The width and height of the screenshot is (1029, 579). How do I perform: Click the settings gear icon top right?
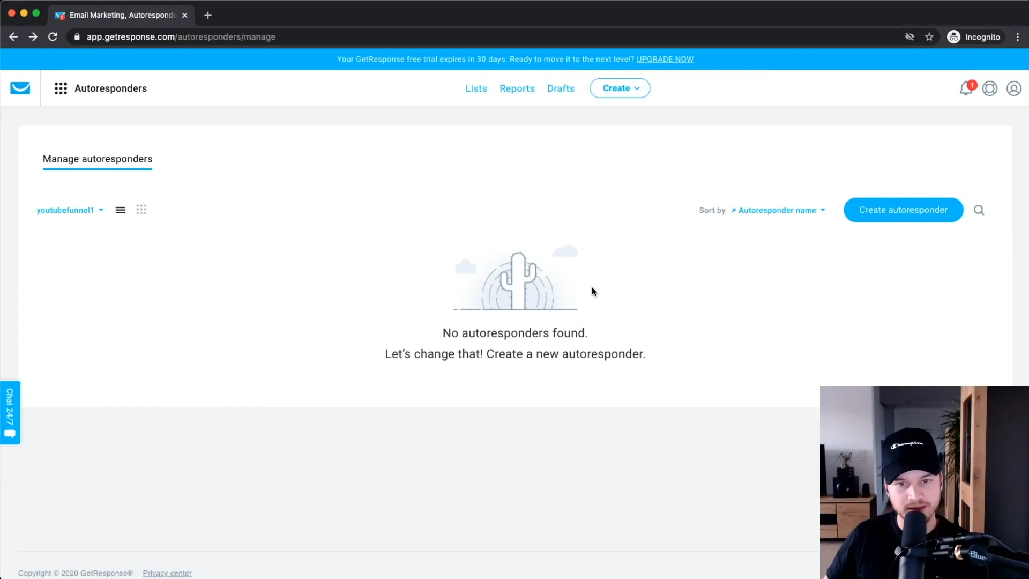989,88
